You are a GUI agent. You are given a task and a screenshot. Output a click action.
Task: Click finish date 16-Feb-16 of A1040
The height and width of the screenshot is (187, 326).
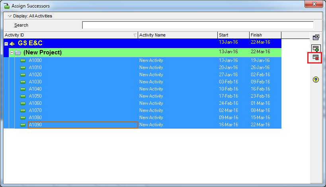260,89
